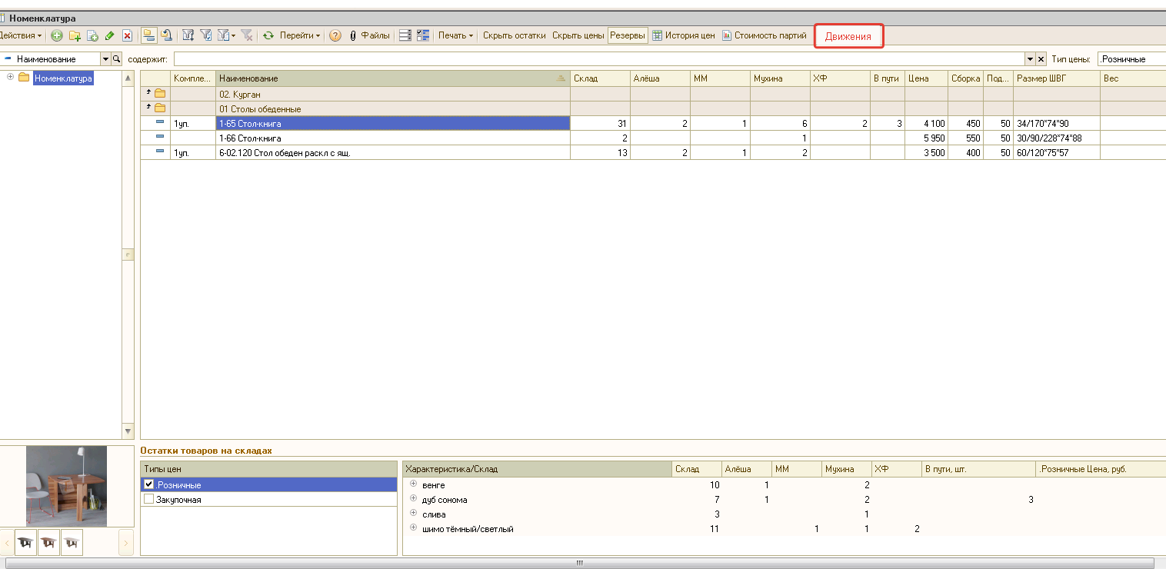Expand the венге characteristic row
This screenshot has height=569, width=1166.
tap(413, 484)
